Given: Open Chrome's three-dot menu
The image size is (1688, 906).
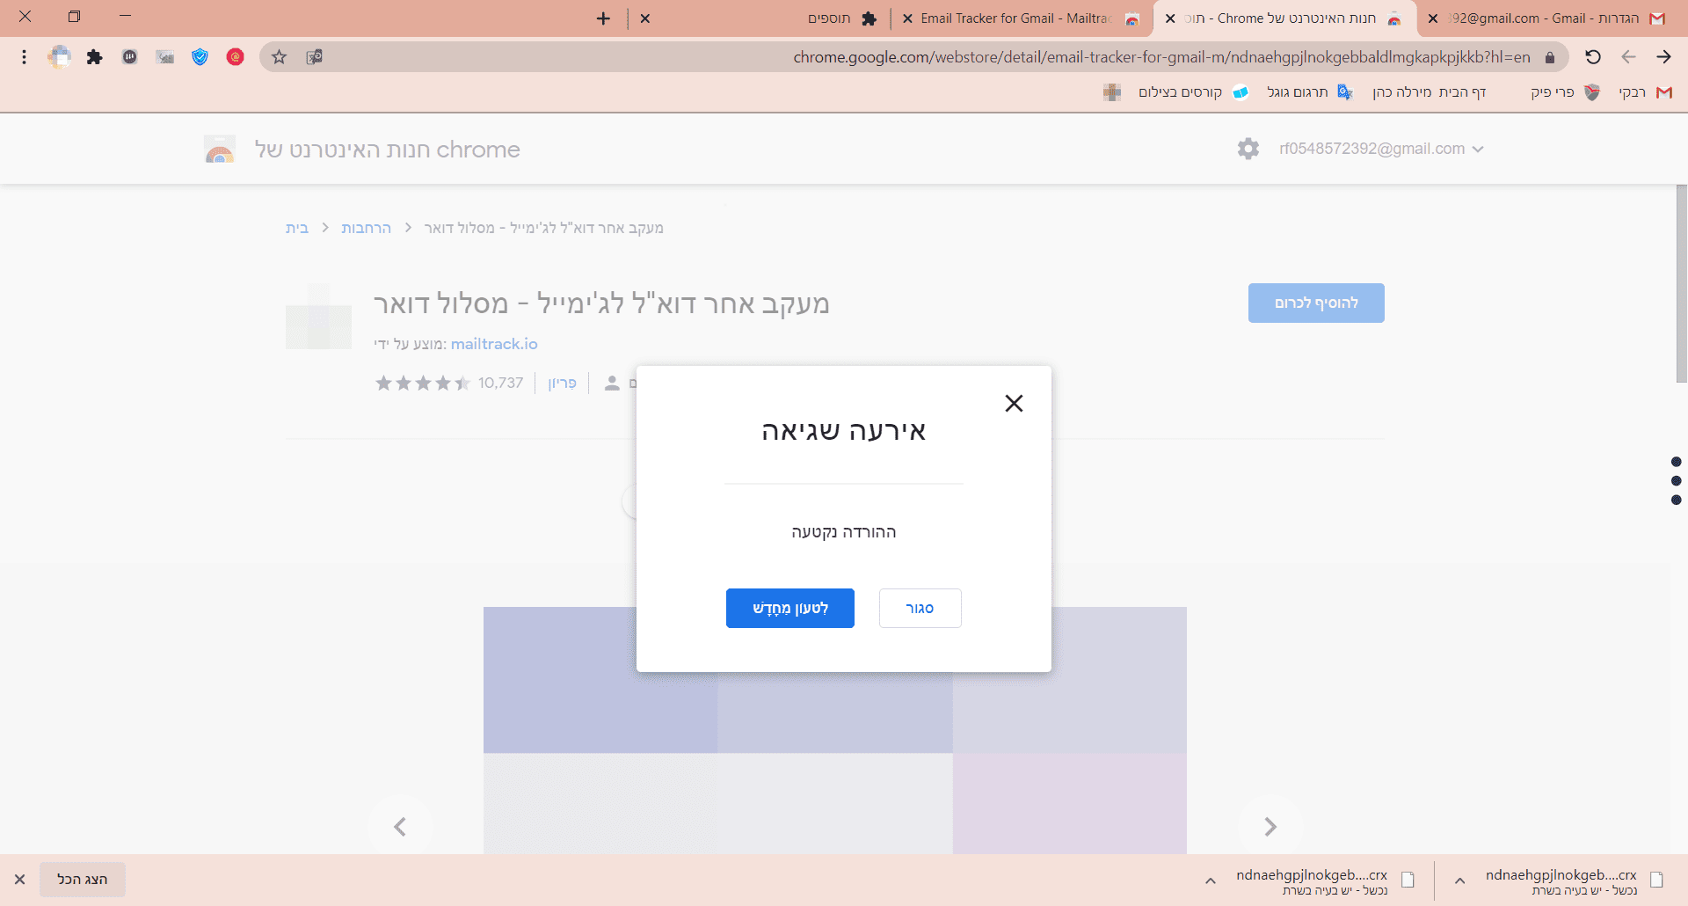Looking at the screenshot, I should click(x=24, y=56).
